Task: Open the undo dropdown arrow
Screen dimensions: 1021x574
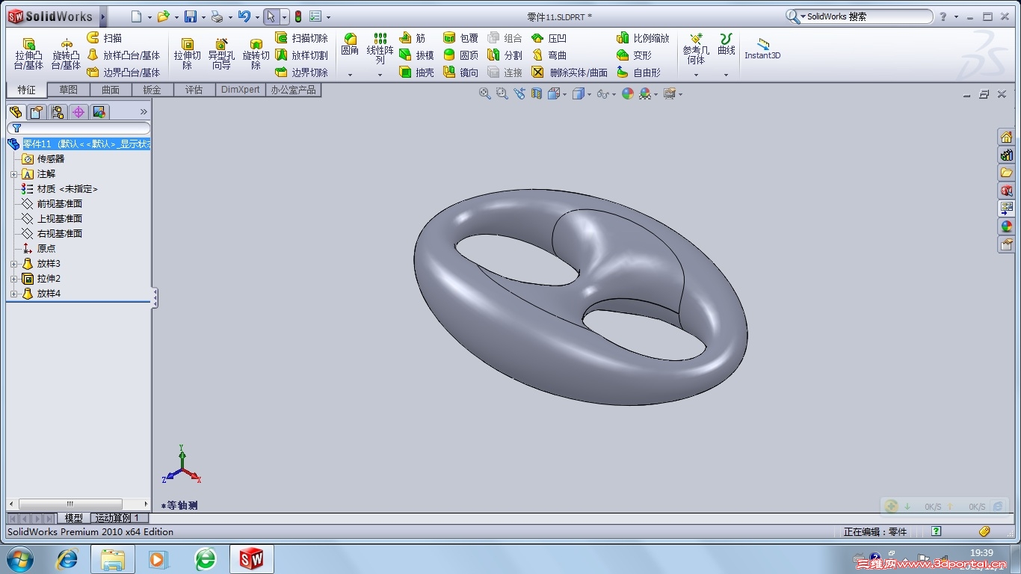Action: point(256,17)
